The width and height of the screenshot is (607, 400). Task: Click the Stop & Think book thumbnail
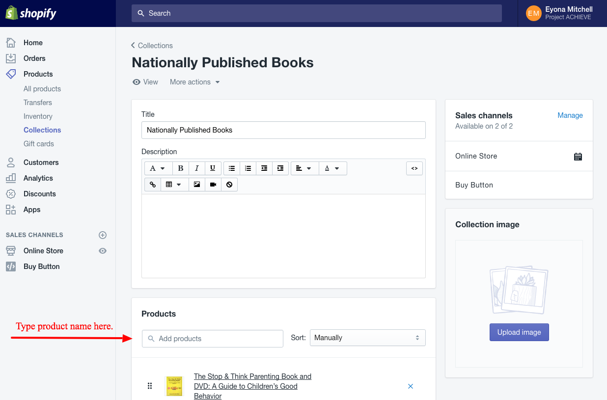coord(174,386)
